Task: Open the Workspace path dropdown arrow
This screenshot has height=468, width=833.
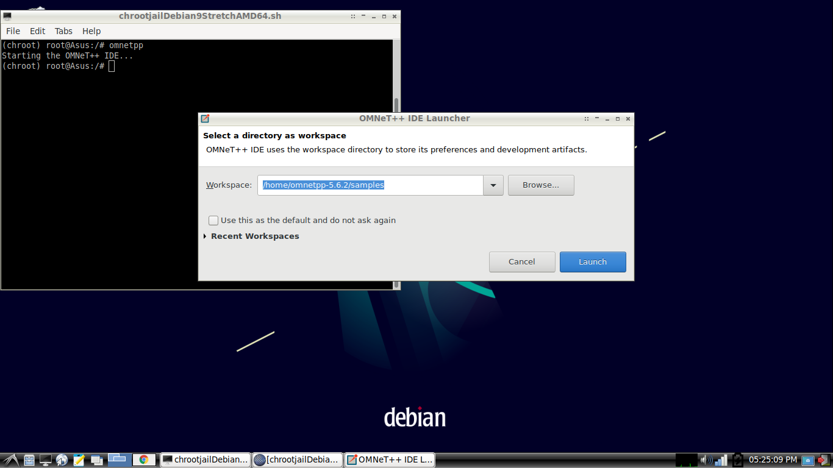Action: click(x=493, y=185)
